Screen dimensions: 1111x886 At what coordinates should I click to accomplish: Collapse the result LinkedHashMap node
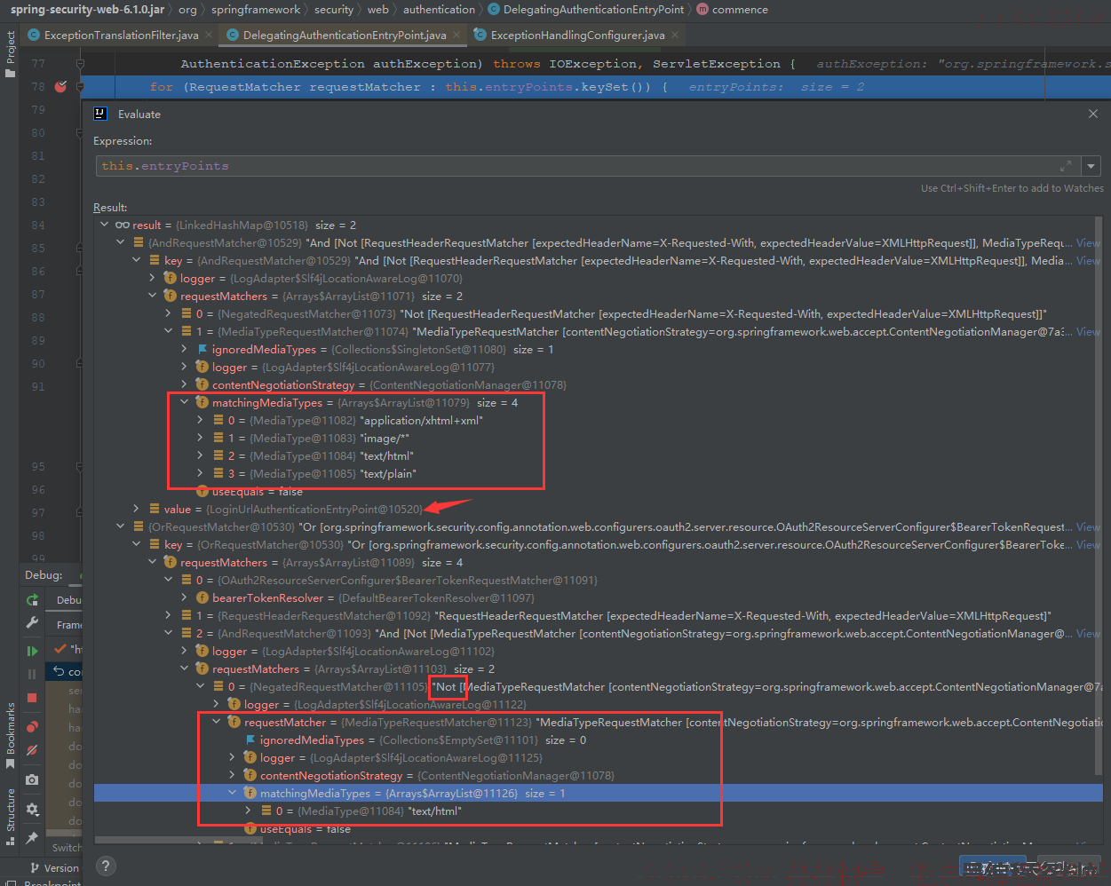(105, 225)
